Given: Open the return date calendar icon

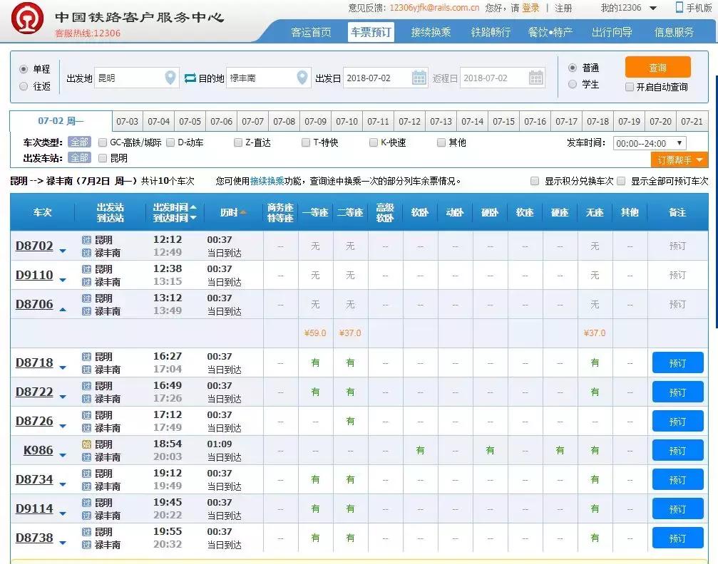Looking at the screenshot, I should click(x=532, y=78).
